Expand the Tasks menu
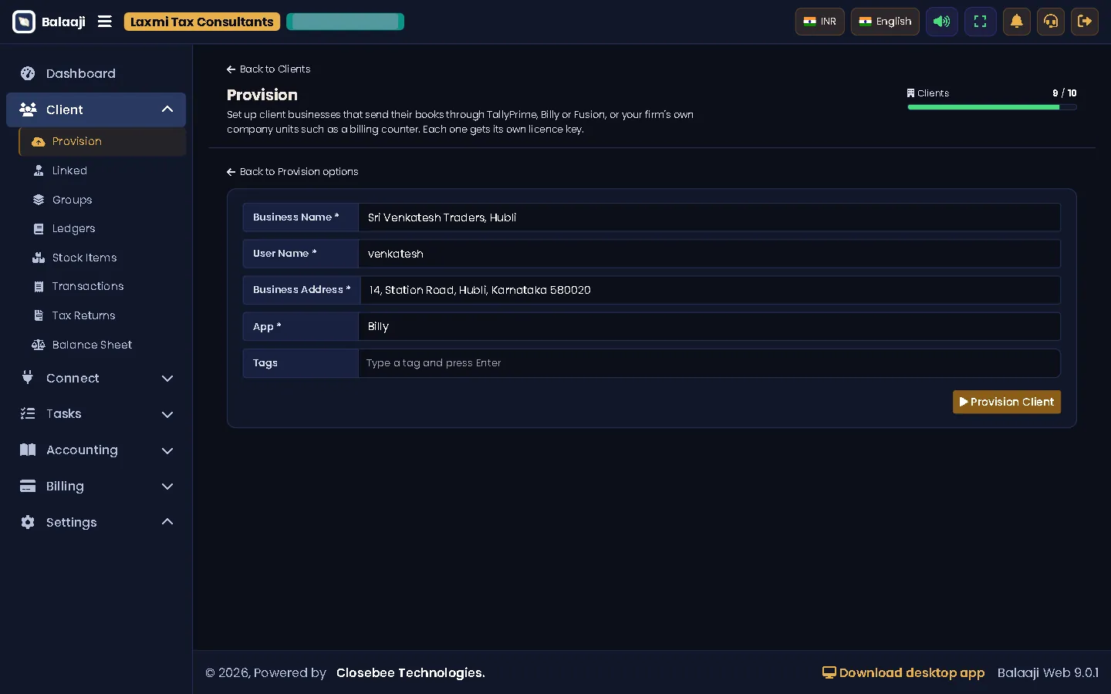Viewport: 1111px width, 694px height. pyautogui.click(x=96, y=414)
